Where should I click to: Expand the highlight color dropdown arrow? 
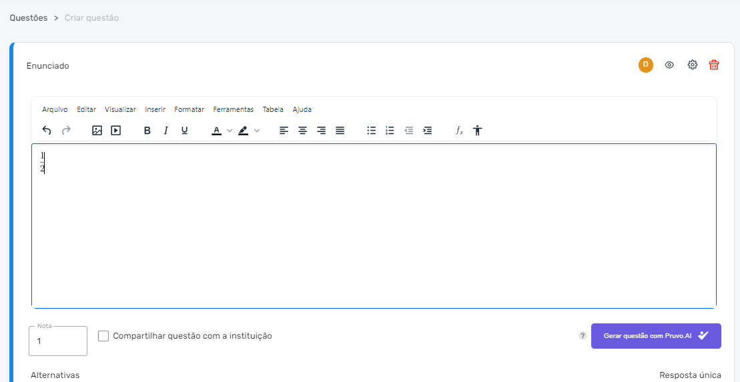(x=257, y=131)
